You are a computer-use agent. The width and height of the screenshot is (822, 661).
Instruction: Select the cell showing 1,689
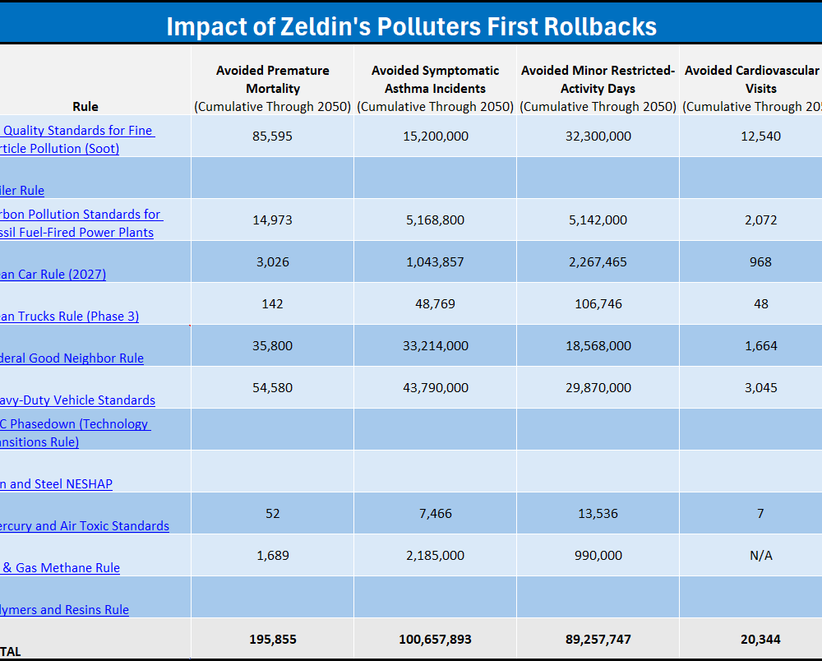coord(273,555)
